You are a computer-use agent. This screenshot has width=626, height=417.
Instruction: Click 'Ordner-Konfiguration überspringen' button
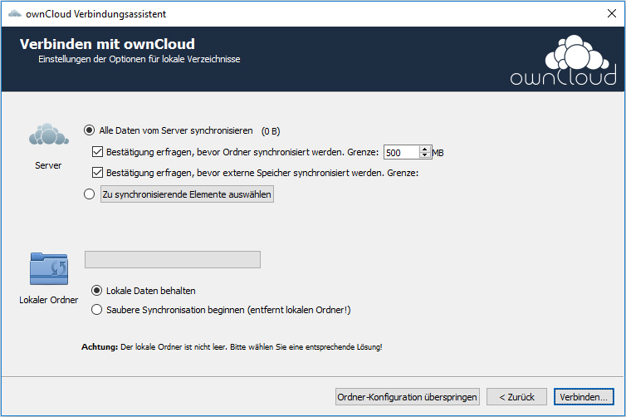[x=407, y=397]
